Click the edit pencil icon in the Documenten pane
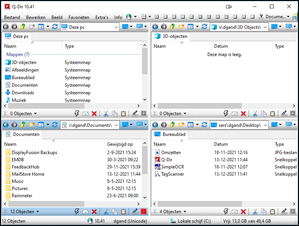The width and height of the screenshot is (299, 226). pos(135,212)
